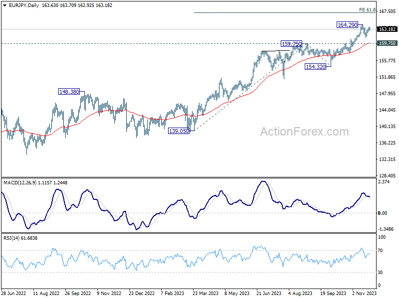The height and width of the screenshot is (299, 399).
Task: Click the 4 Aug 2023 date label
Action: click(x=301, y=293)
